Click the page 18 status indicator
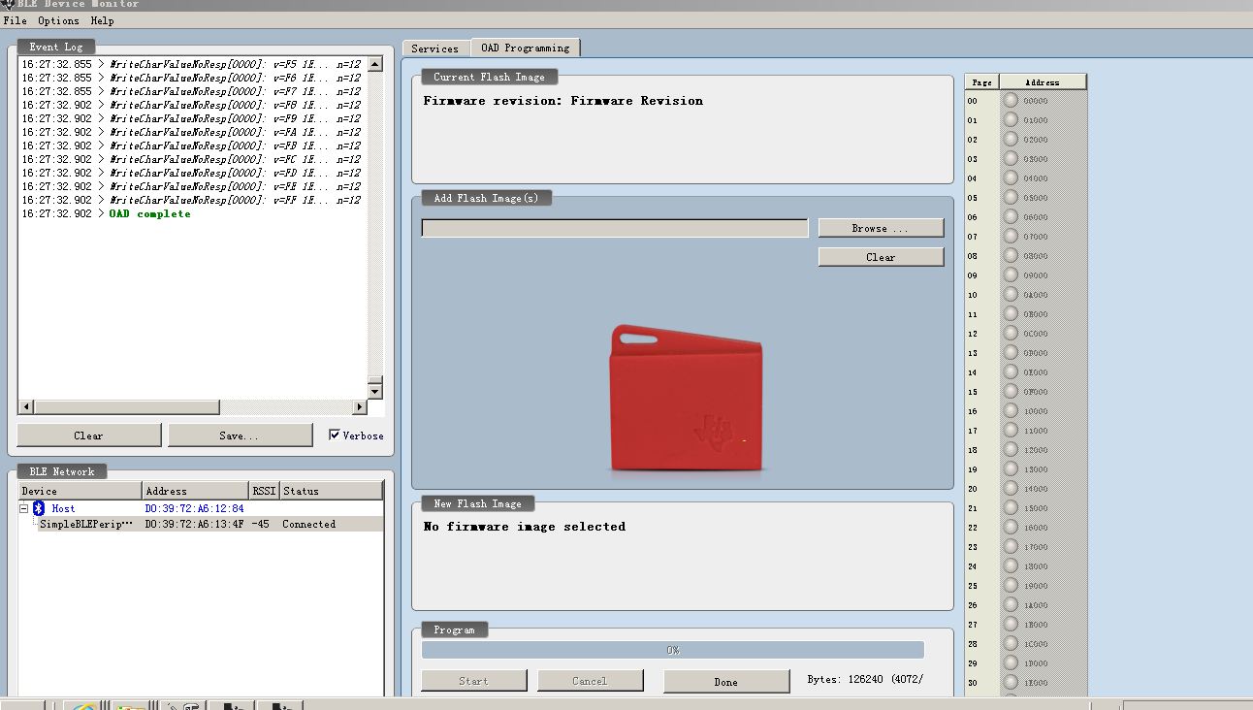The width and height of the screenshot is (1253, 710). (x=1011, y=449)
